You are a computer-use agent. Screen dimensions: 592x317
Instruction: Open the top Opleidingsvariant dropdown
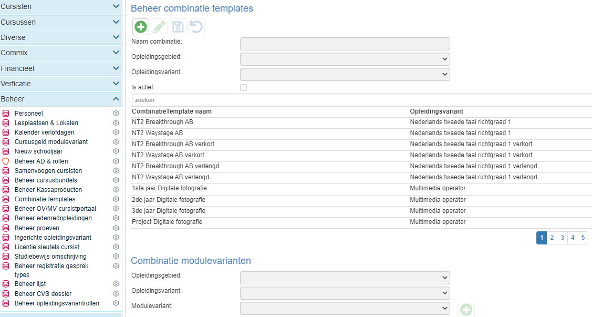click(345, 74)
